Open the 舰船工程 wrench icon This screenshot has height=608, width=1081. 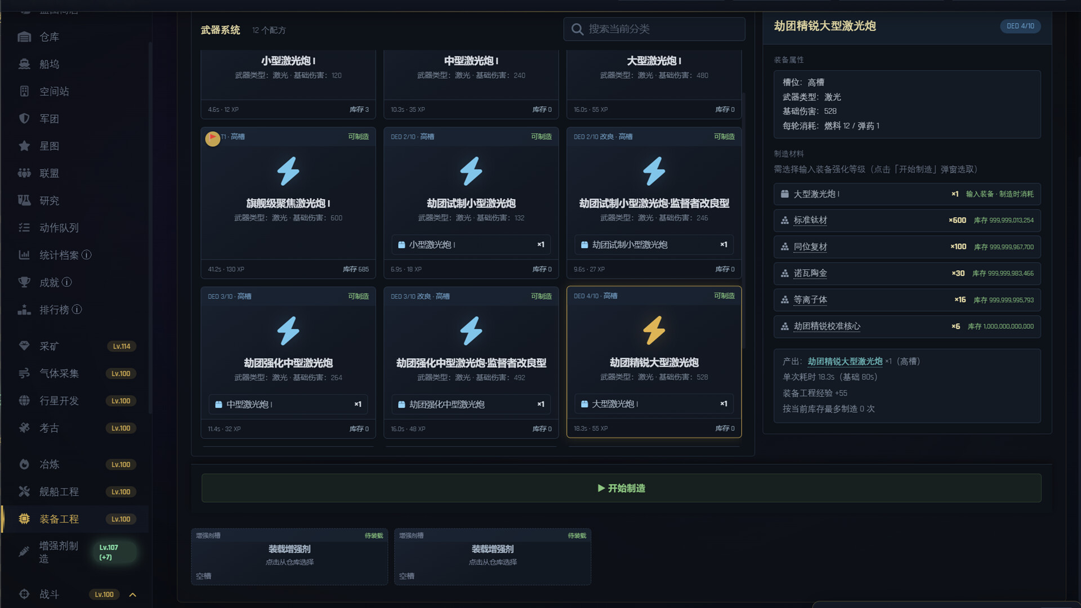(24, 491)
